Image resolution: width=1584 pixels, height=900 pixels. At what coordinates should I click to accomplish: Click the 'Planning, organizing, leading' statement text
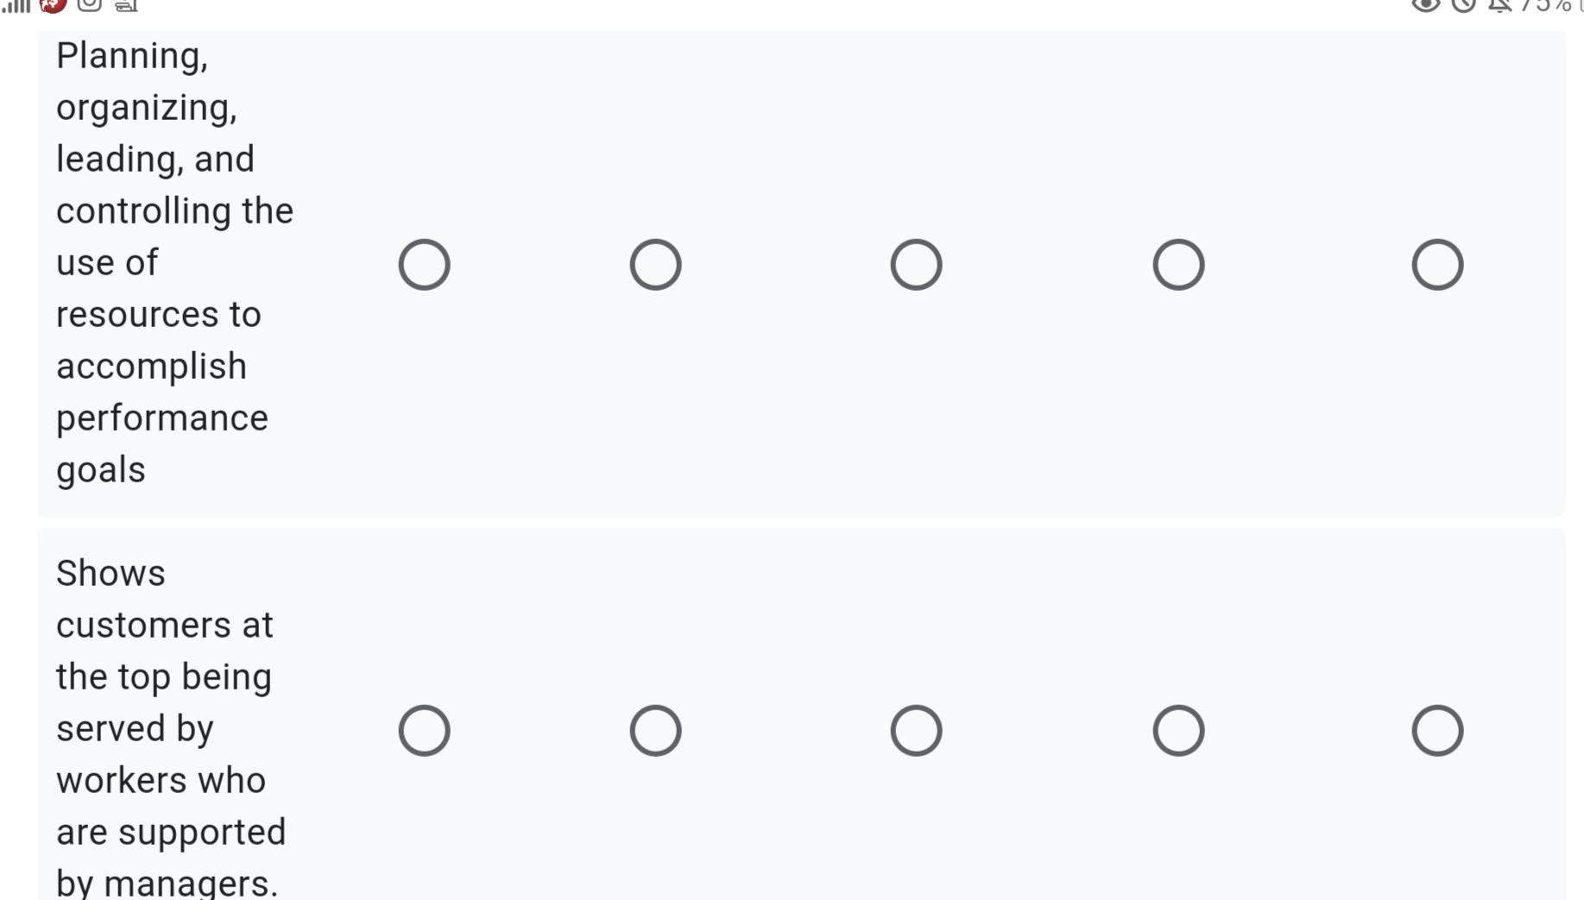click(x=174, y=262)
